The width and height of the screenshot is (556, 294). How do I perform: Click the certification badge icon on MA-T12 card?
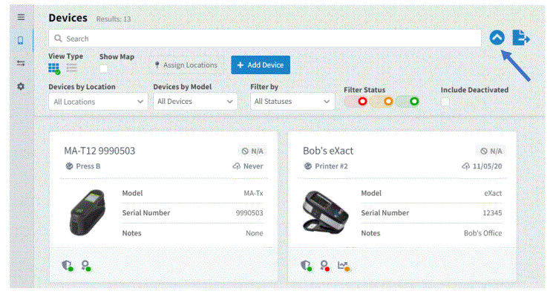85,265
